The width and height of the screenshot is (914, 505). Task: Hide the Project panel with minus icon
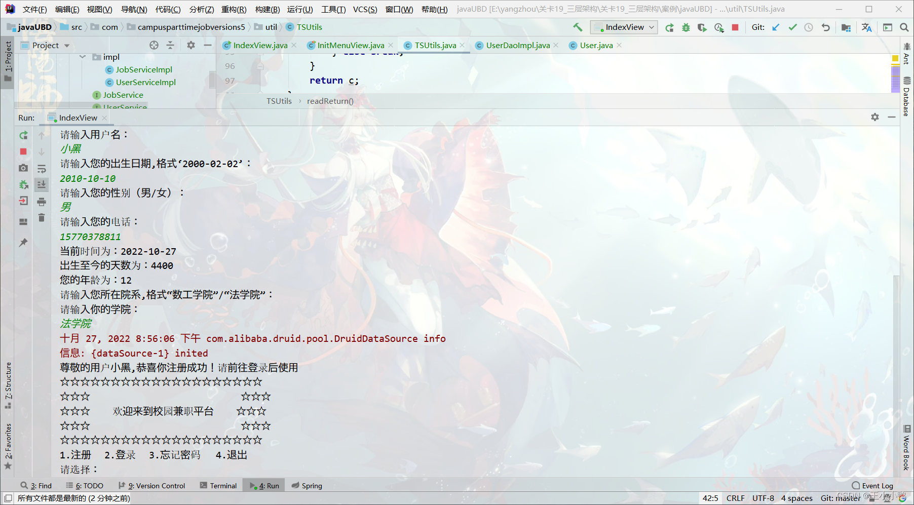click(208, 45)
